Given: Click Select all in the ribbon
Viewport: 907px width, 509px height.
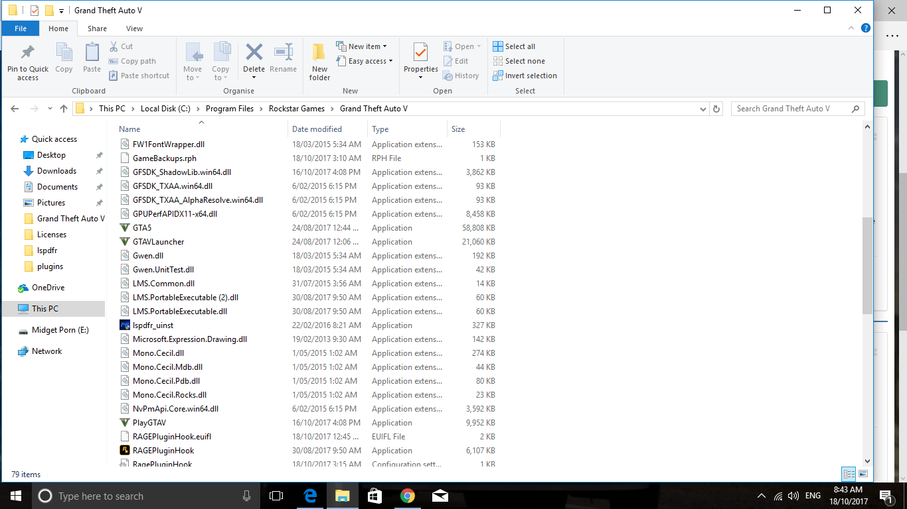Looking at the screenshot, I should click(514, 46).
